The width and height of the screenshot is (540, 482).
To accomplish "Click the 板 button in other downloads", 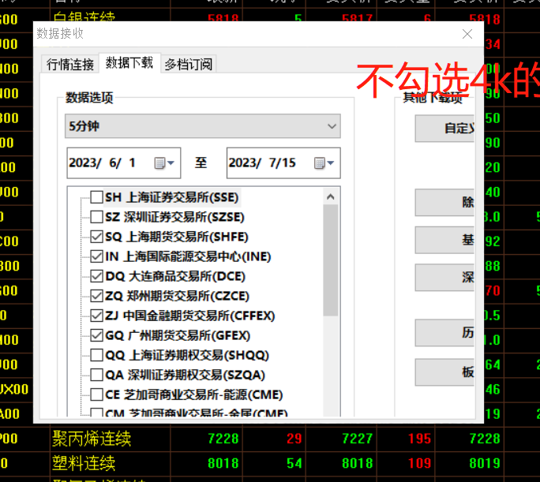I will 444,372.
